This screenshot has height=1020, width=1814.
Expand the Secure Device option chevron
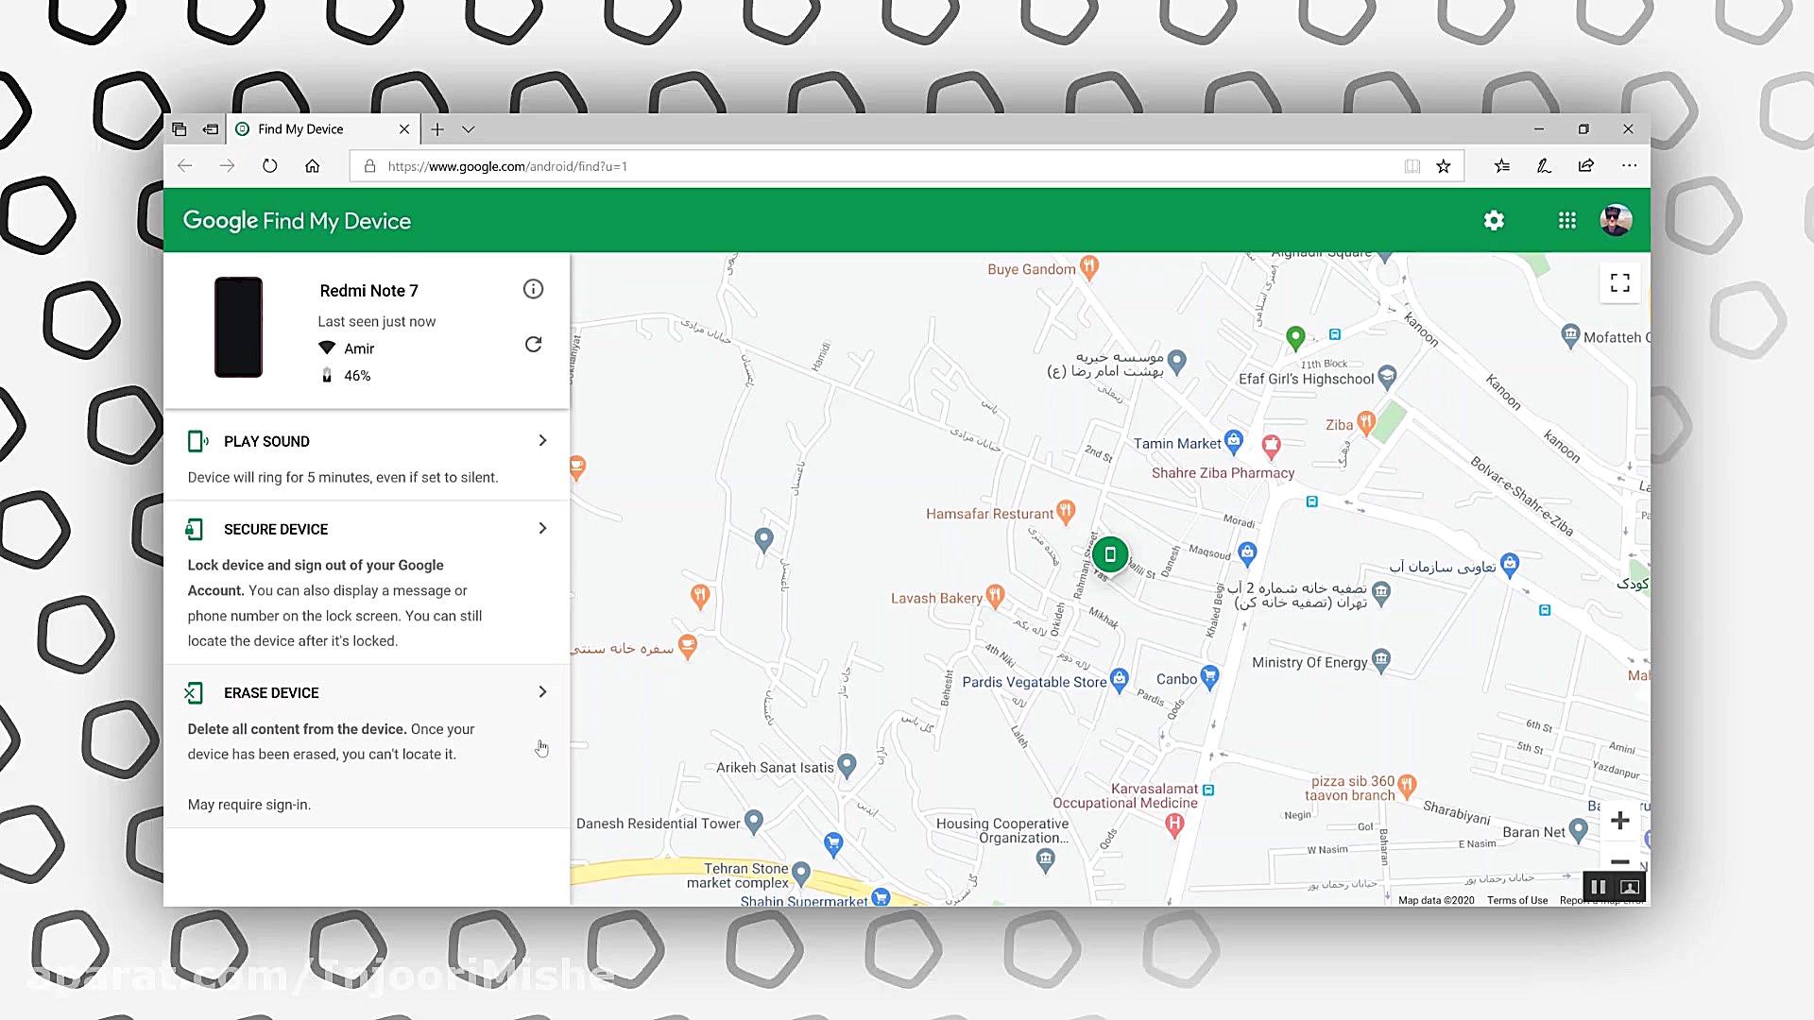pos(542,529)
